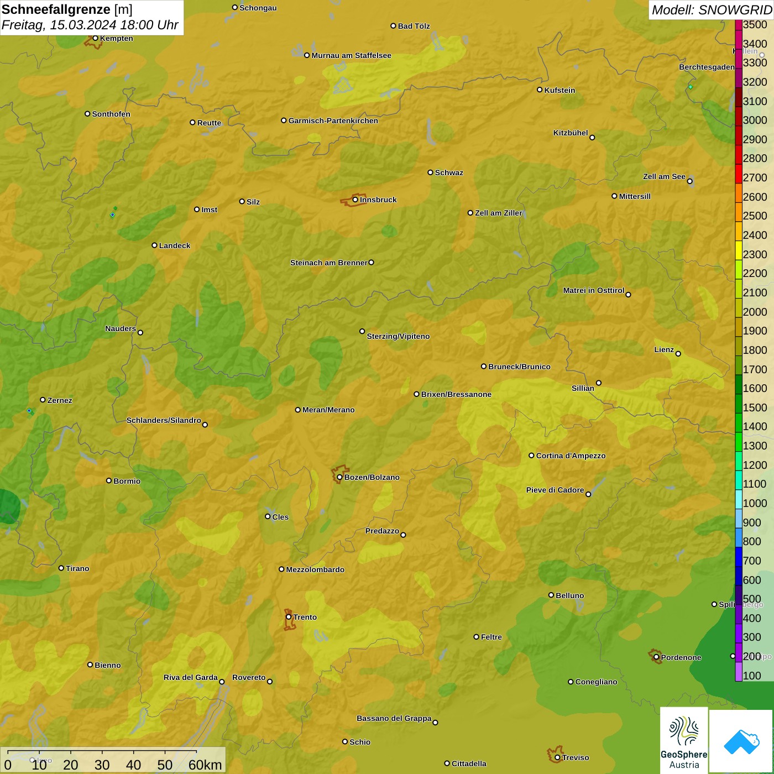Click the 'Mezzolombardo' label
The image size is (774, 774).
pos(315,569)
